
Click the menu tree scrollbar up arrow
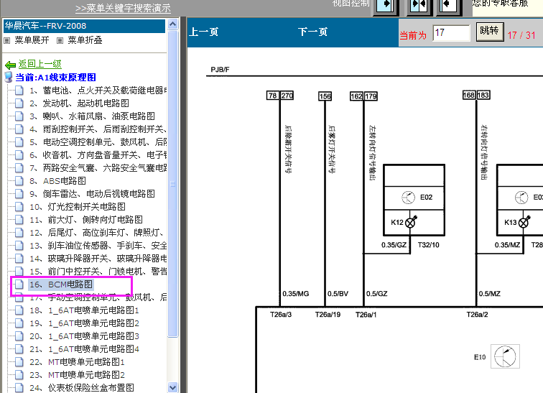coord(172,24)
